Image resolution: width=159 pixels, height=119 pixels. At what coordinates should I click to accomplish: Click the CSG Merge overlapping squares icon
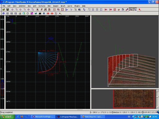(58, 10)
